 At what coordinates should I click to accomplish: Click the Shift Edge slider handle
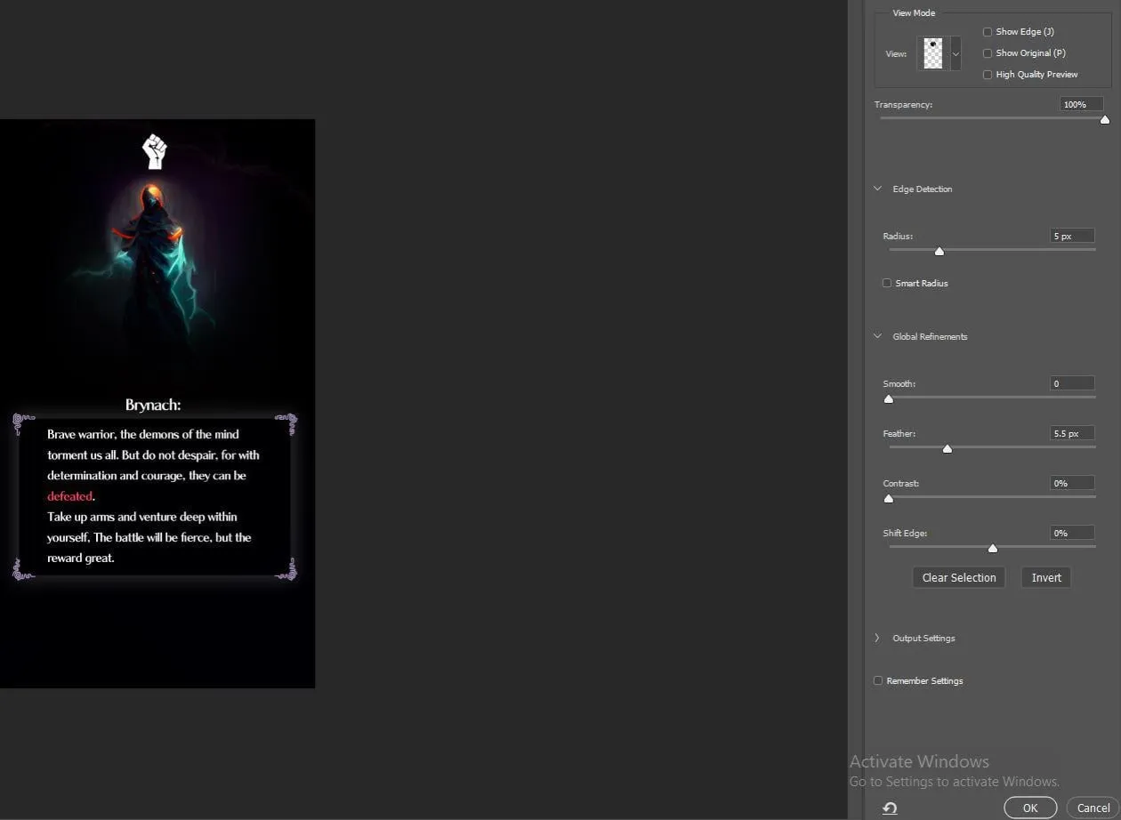[x=992, y=549]
